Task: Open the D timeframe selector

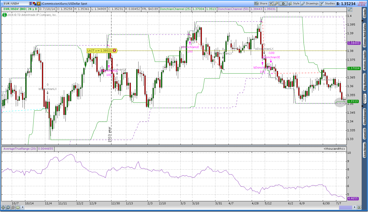Action: click(283, 4)
